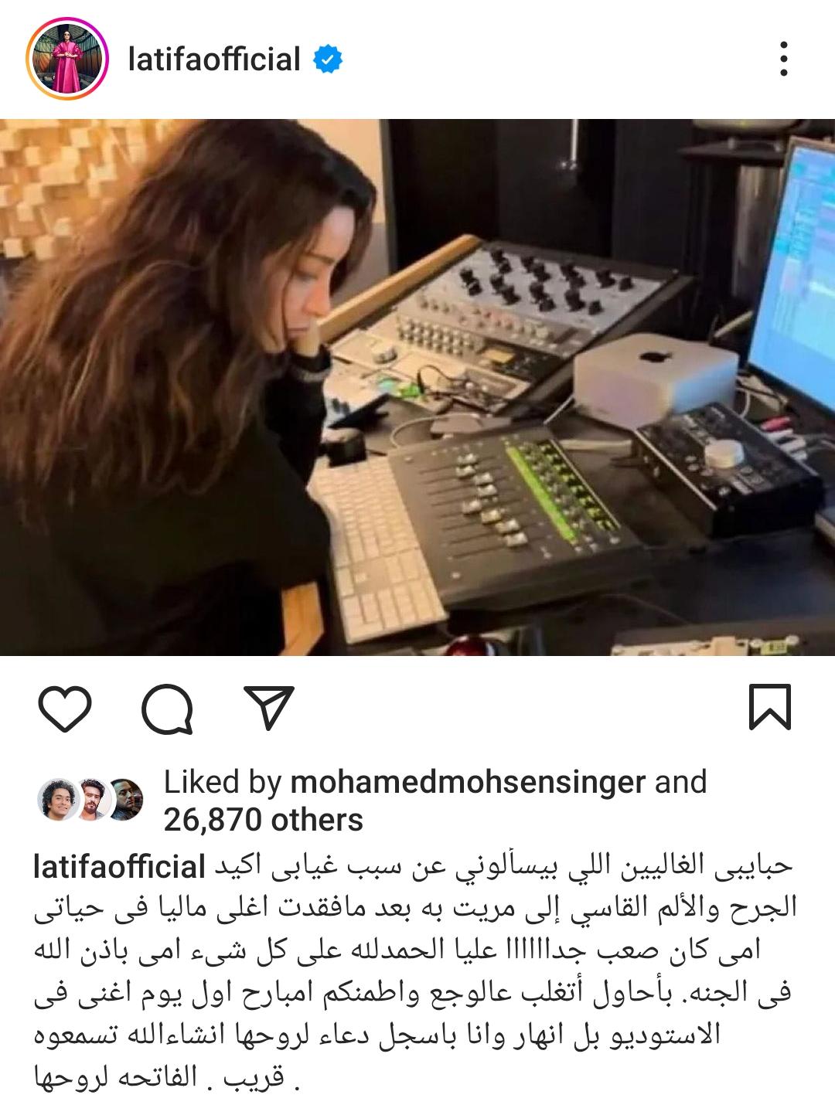The height and width of the screenshot is (1098, 835).
Task: Tap the 'Liked by' text label
Action: [x=223, y=783]
